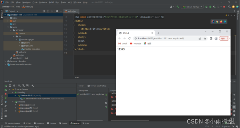Image resolution: width=240 pixels, height=128 pixels.
Task: Open the Firefox icon in the editor browser popup
Action: click(x=221, y=22)
